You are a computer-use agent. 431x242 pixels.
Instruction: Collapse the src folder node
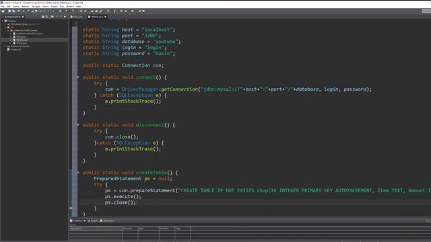5,28
